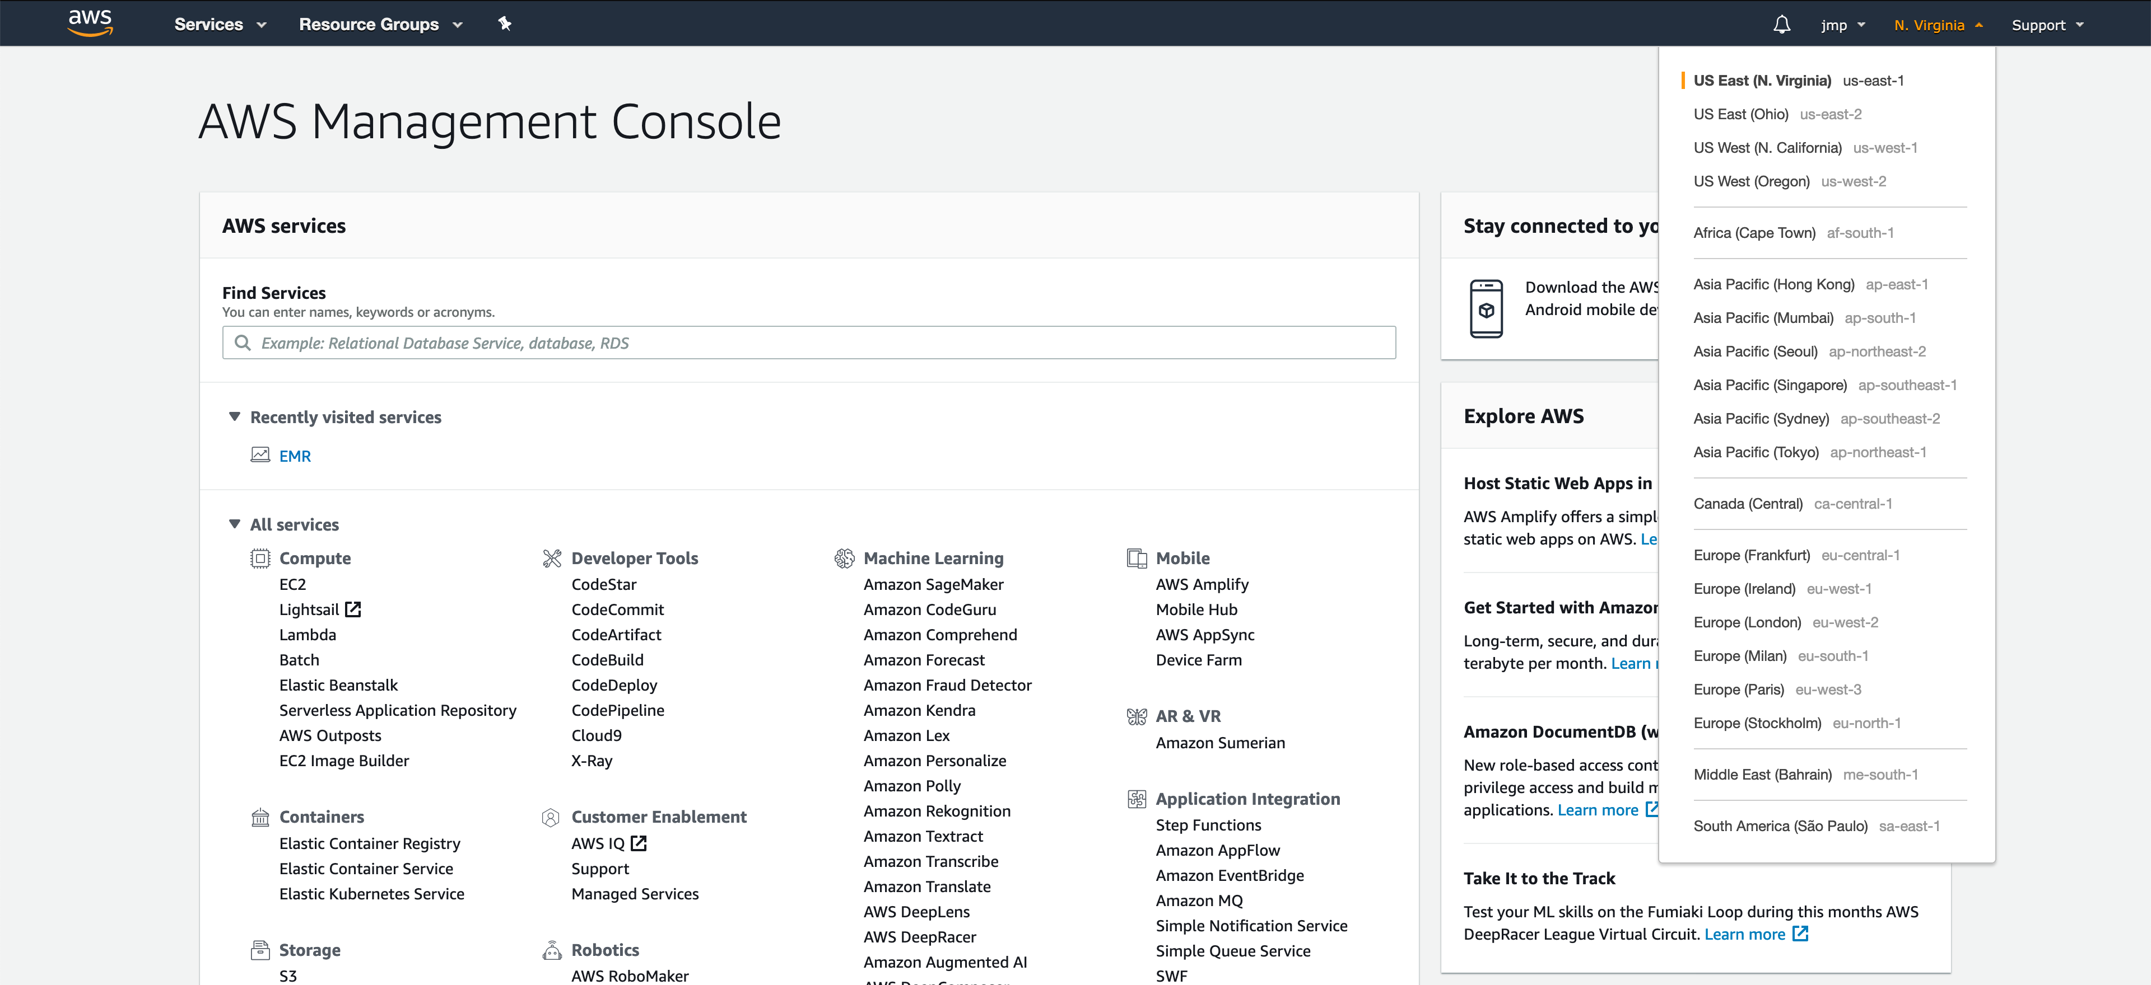Open Elastic Beanstalk service
Screen dimensions: 2151x985
point(338,685)
